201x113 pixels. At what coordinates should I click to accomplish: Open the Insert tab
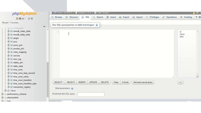click(111, 17)
